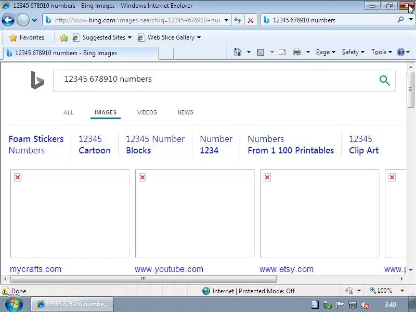Image resolution: width=416 pixels, height=312 pixels.
Task: Click the magnifier icon in IE search box
Action: [400, 20]
